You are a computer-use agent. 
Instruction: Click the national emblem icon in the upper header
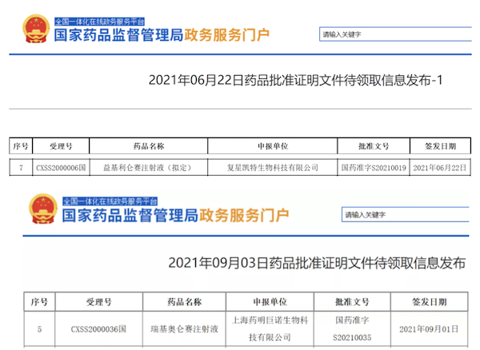[36, 29]
